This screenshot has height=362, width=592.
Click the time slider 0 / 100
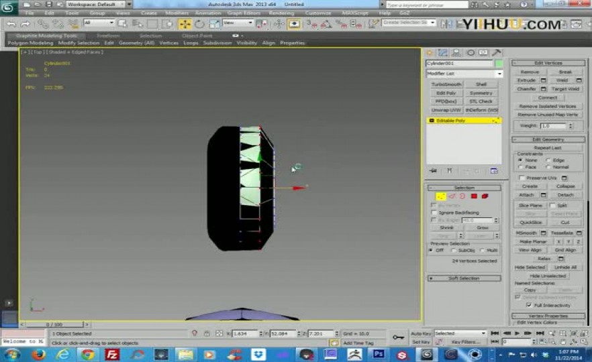[x=54, y=324]
